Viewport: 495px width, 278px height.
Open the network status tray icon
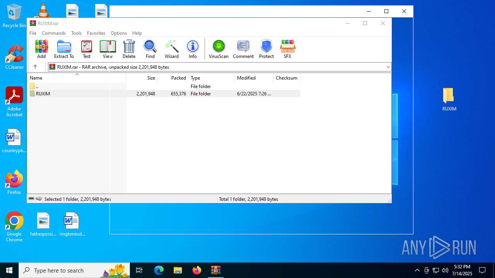click(x=436, y=270)
